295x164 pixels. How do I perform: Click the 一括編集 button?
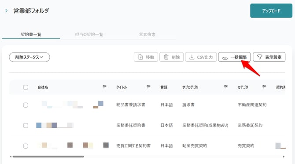coord(234,57)
